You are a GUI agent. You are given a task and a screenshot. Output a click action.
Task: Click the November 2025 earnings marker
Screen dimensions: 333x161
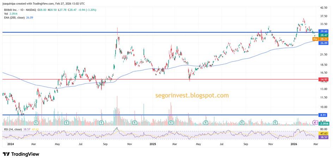[275, 123]
